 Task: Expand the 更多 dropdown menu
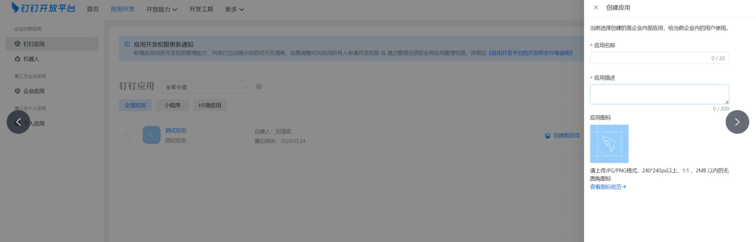[x=234, y=9]
